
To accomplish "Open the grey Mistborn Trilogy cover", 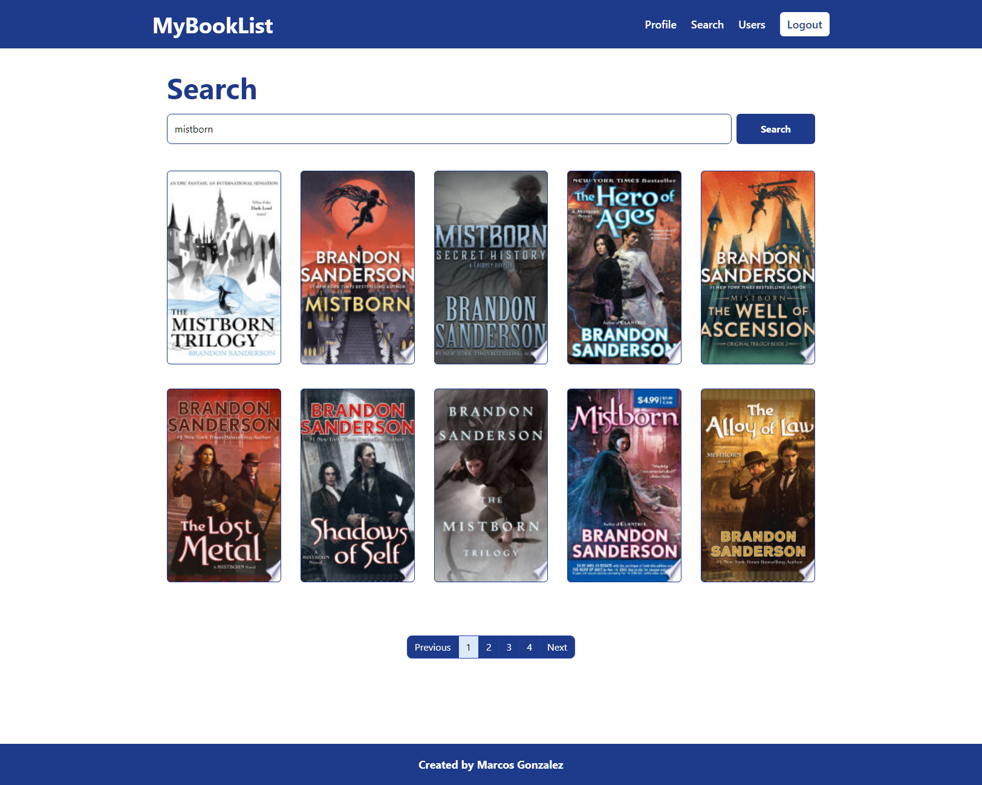I will pos(491,485).
